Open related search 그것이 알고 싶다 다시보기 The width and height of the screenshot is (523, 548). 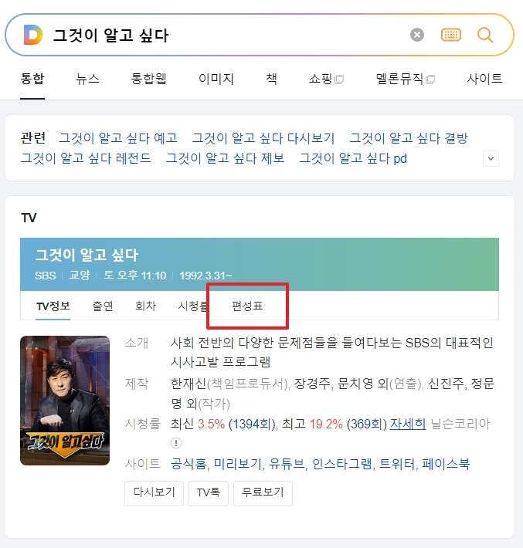coord(263,138)
